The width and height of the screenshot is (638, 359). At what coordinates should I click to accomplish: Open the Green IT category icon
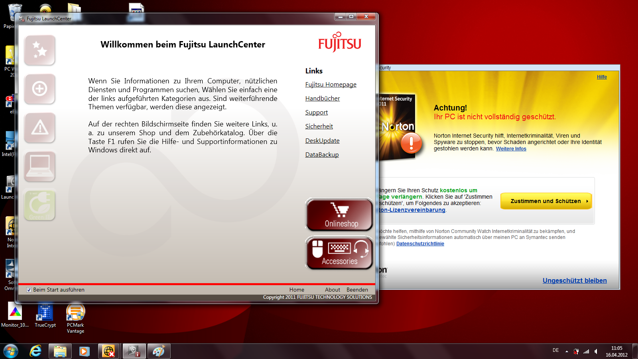pos(39,205)
